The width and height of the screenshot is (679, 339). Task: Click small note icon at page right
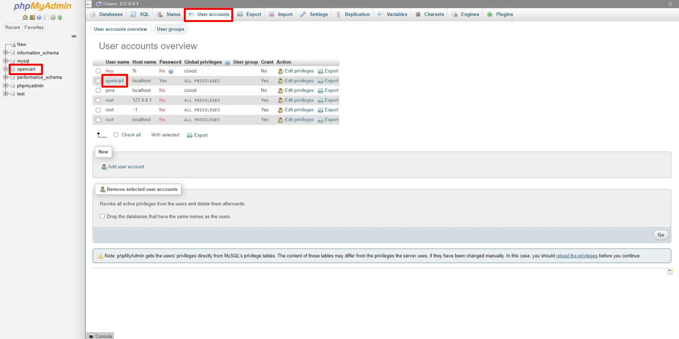(670, 272)
